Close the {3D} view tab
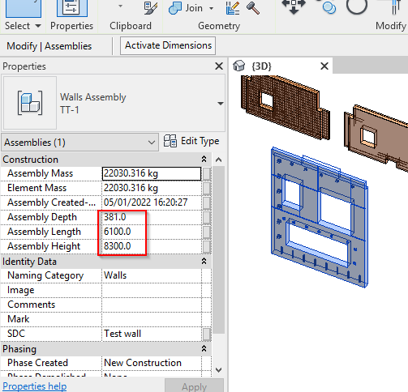The width and height of the screenshot is (408, 392). point(324,66)
